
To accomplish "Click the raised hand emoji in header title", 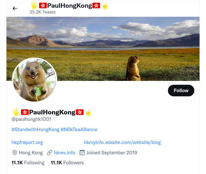I will [34, 5].
